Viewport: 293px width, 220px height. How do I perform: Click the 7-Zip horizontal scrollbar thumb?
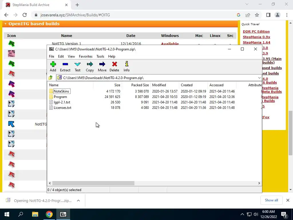[x=93, y=183]
